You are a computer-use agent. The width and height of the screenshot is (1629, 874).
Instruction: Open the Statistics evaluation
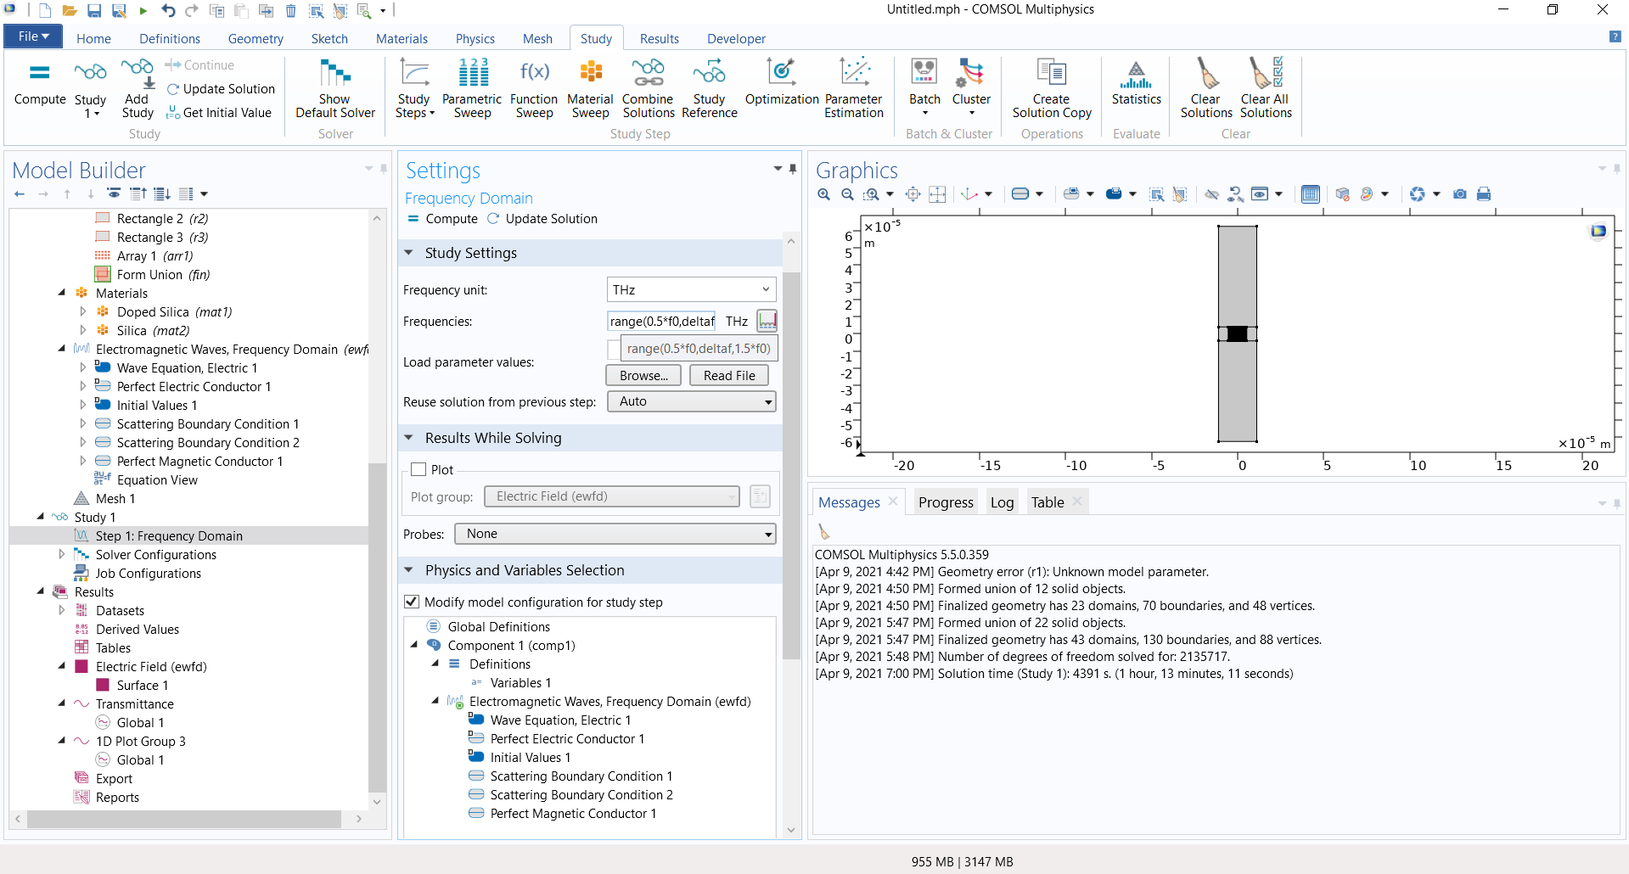tap(1137, 82)
